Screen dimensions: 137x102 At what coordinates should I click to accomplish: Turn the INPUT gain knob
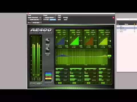[48, 41]
